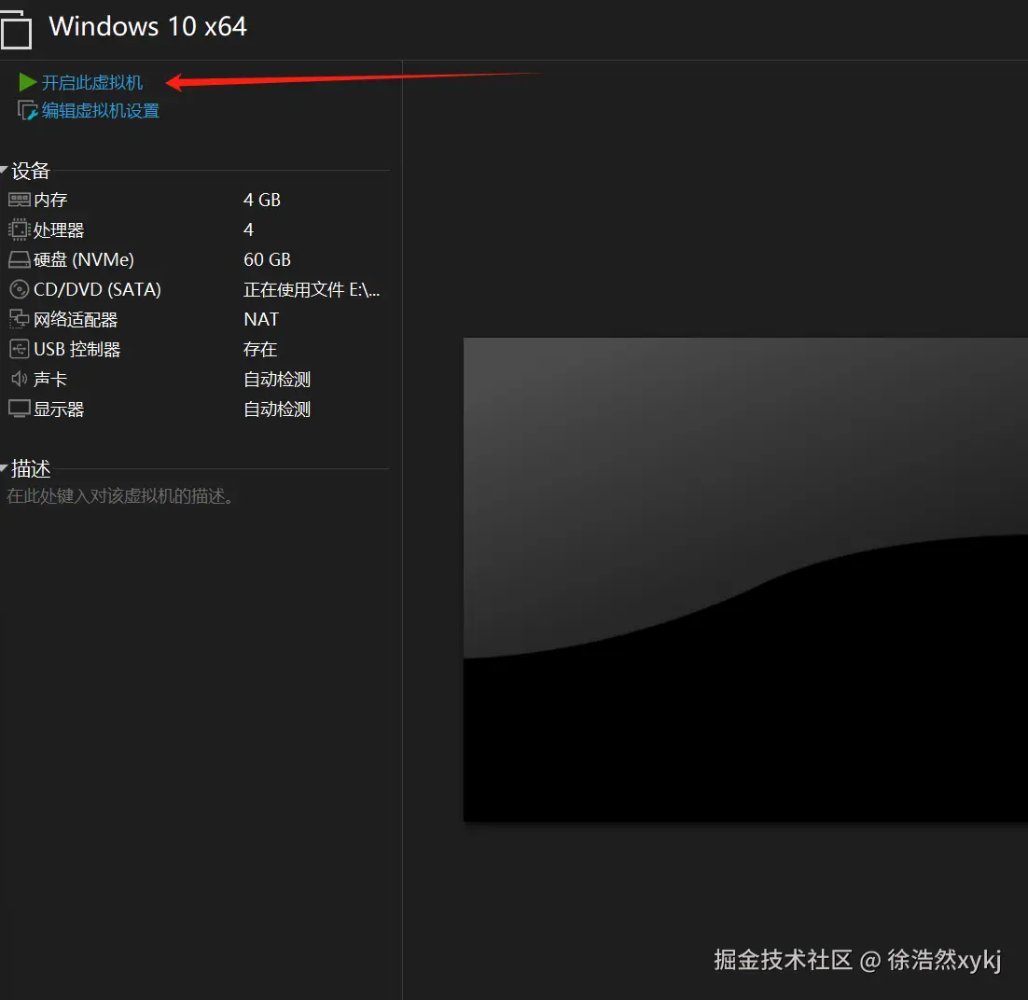The width and height of the screenshot is (1028, 1000).
Task: Click the disk size value 60 GB
Action: (267, 259)
